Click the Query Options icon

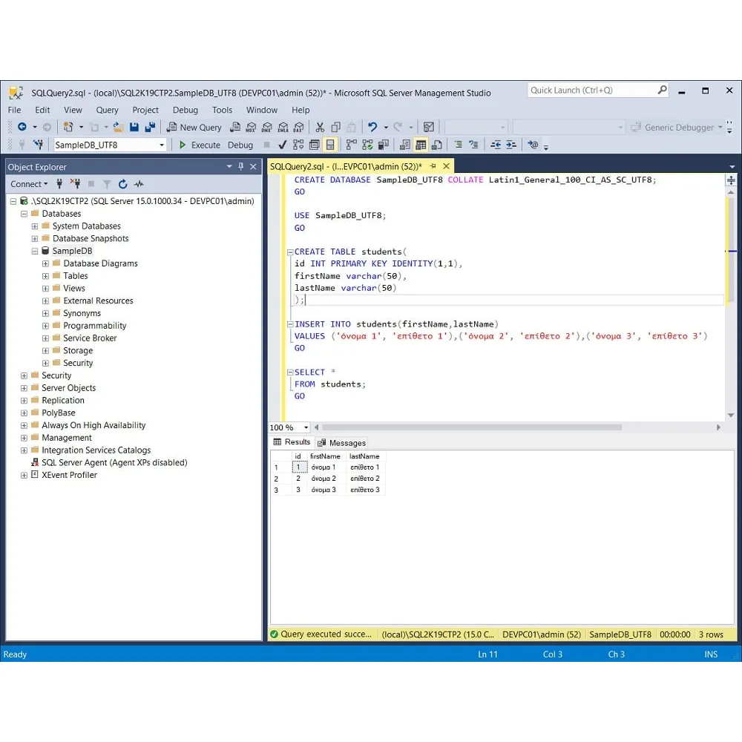(314, 145)
